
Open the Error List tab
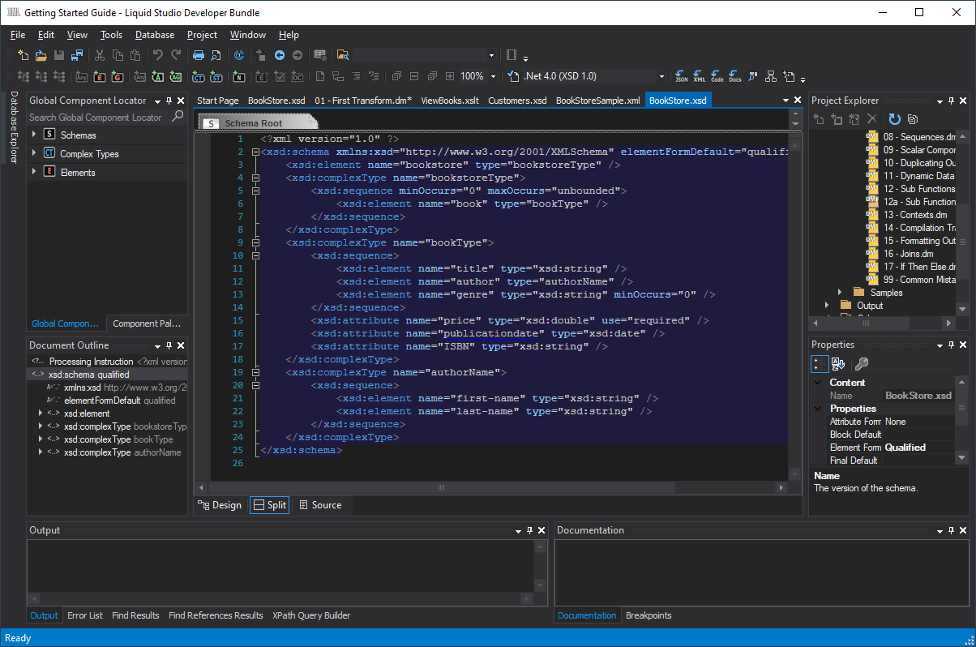(x=85, y=615)
